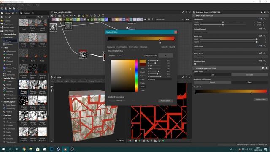Switch to the Explorer tab
The height and width of the screenshot is (152, 270).
pos(27,13)
